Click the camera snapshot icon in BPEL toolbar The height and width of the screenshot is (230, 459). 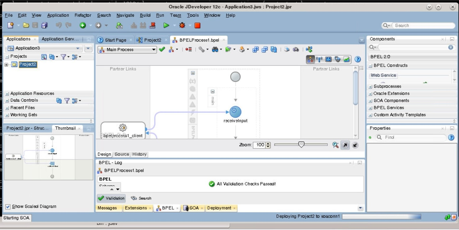296,49
